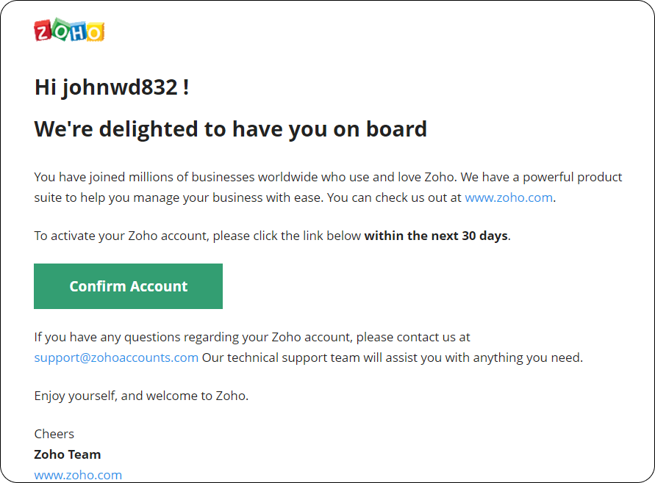Click the blue H block in logo
Screen dimensions: 655x483
(x=78, y=32)
